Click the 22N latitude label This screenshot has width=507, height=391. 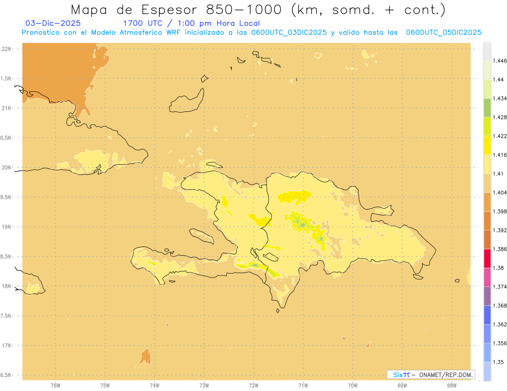[x=7, y=49]
